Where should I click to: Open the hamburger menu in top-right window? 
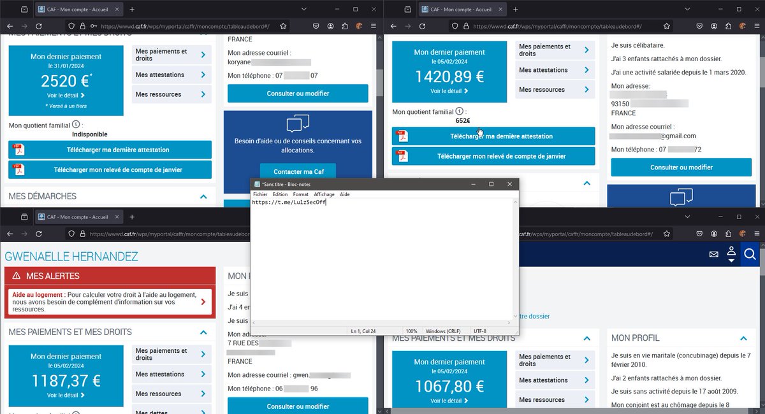757,26
